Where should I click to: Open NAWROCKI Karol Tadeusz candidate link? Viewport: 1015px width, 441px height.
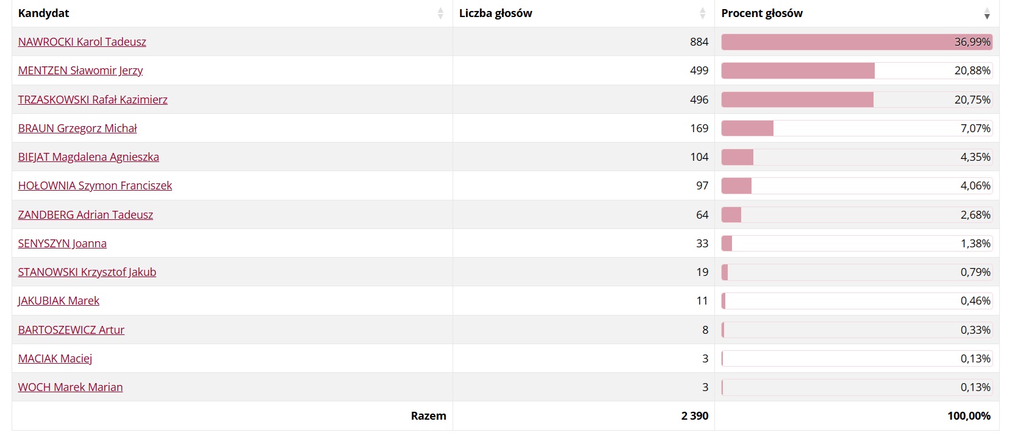tap(82, 42)
